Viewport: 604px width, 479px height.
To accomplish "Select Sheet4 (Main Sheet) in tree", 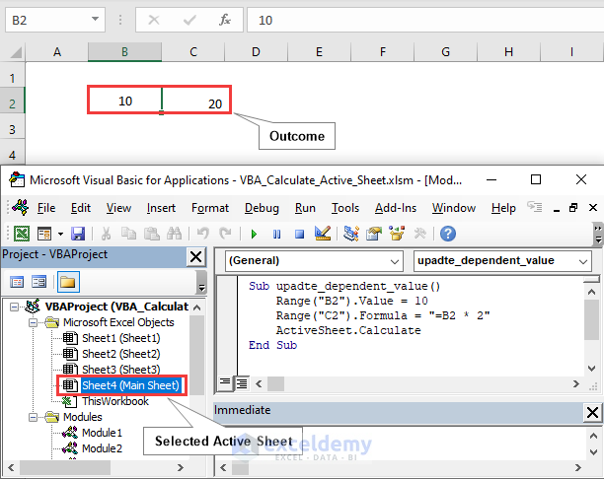I will (x=130, y=385).
